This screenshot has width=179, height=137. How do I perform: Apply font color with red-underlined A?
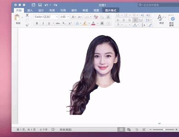tap(93, 23)
